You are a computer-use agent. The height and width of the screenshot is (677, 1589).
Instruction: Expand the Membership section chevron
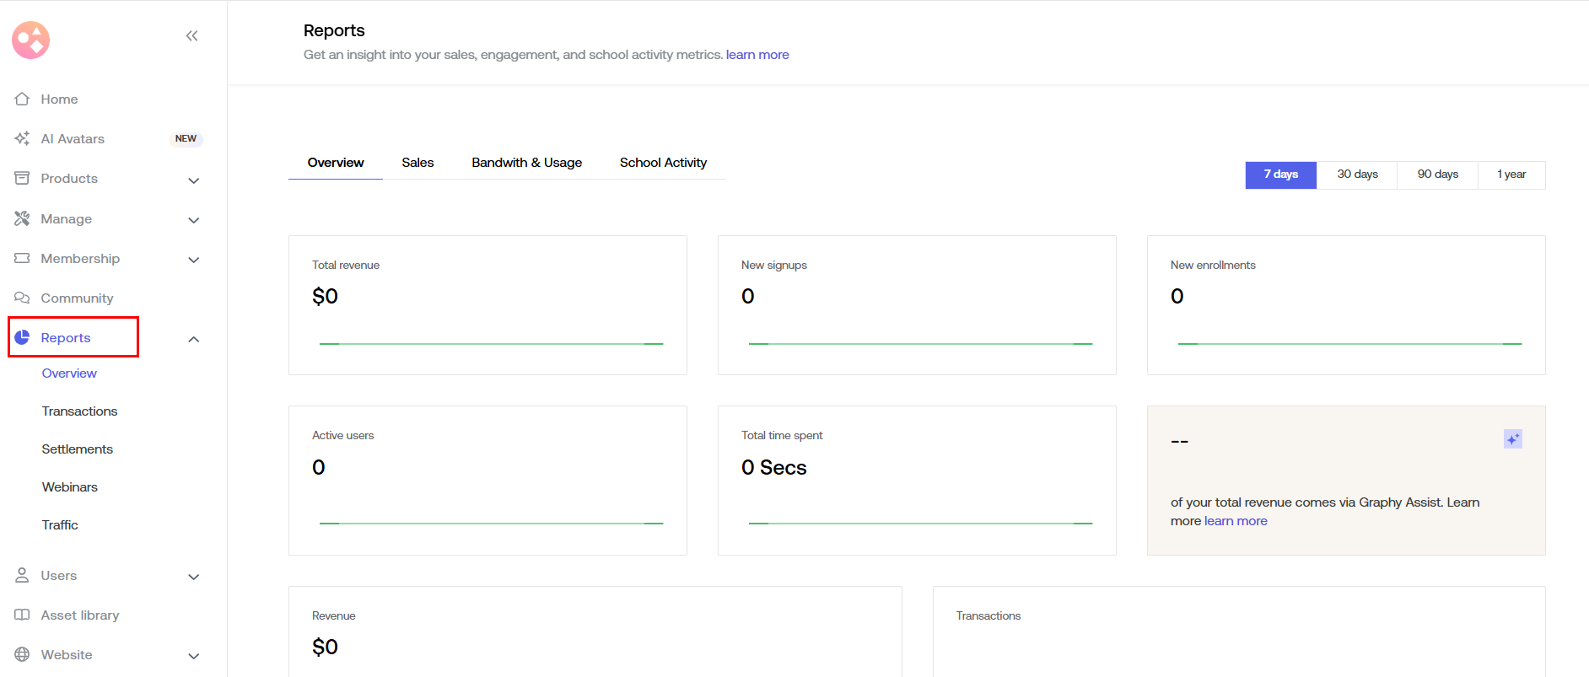click(x=193, y=260)
